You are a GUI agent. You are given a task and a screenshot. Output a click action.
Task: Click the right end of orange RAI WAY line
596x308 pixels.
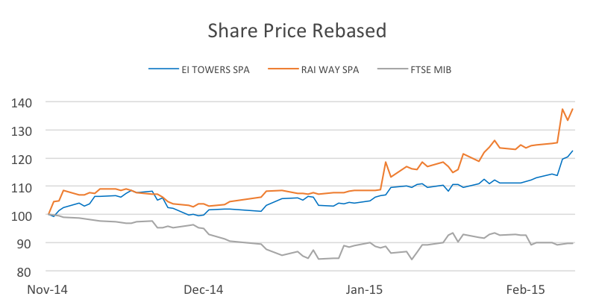(x=572, y=109)
